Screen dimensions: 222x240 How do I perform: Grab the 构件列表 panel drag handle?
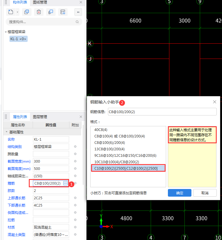6,2
